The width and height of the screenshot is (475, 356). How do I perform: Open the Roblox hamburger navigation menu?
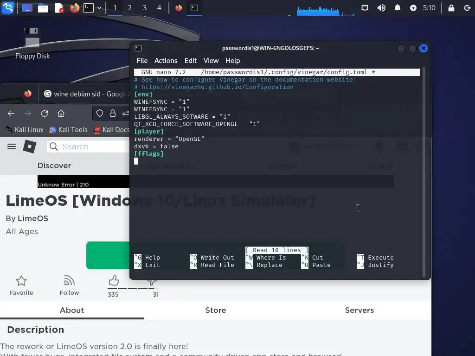12,146
